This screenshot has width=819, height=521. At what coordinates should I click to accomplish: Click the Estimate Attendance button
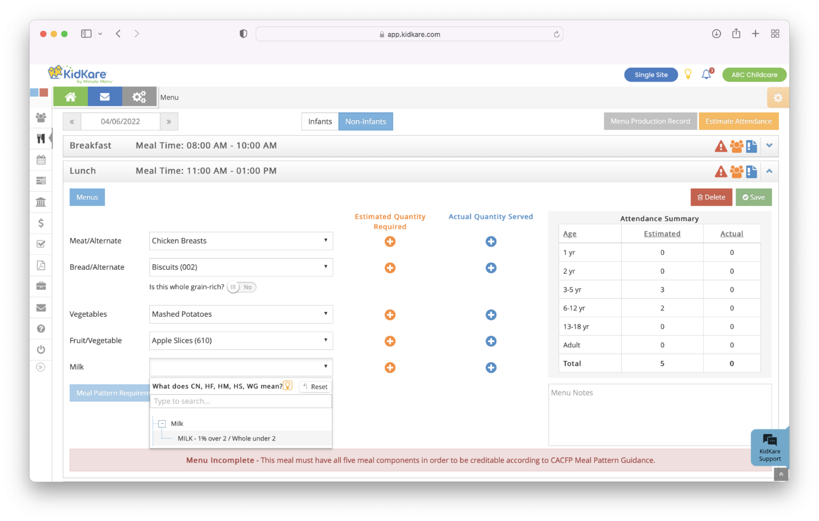coord(738,122)
